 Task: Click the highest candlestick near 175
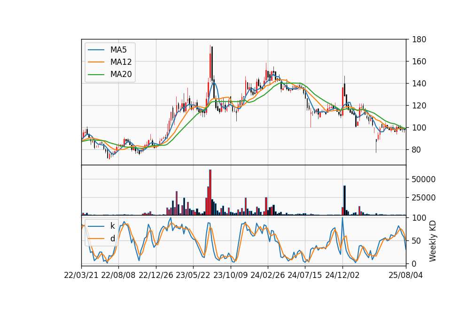pos(210,64)
